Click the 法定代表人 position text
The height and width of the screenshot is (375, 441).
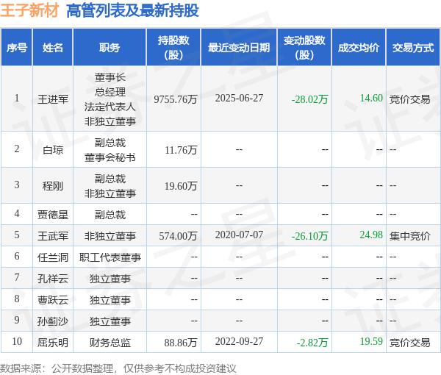pos(110,107)
